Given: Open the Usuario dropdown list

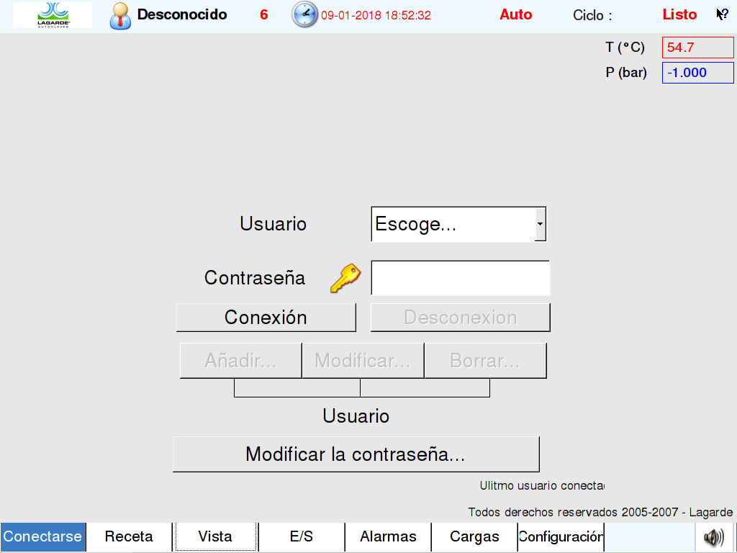Looking at the screenshot, I should [458, 225].
